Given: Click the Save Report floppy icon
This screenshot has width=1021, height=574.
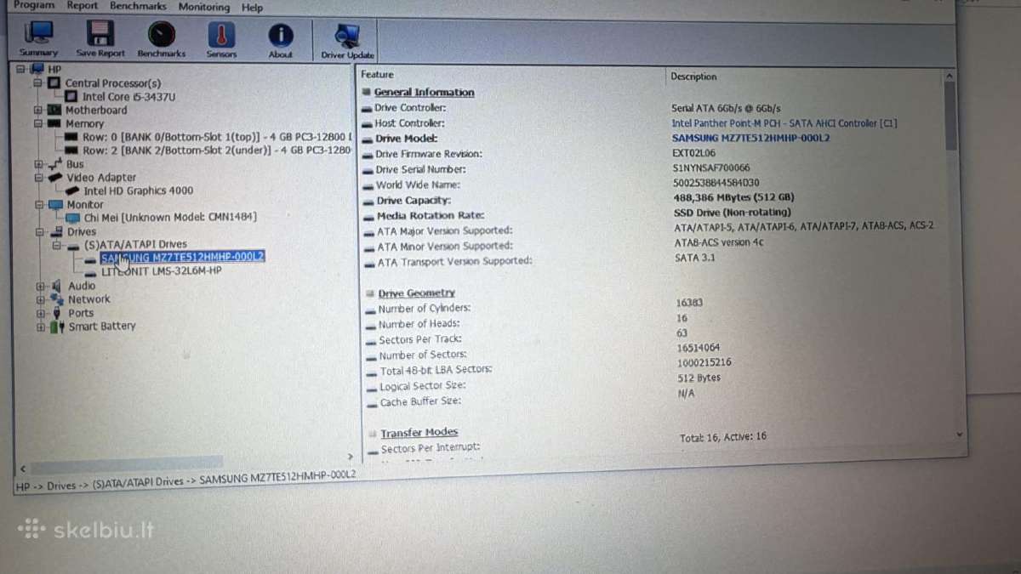Looking at the screenshot, I should tap(100, 38).
